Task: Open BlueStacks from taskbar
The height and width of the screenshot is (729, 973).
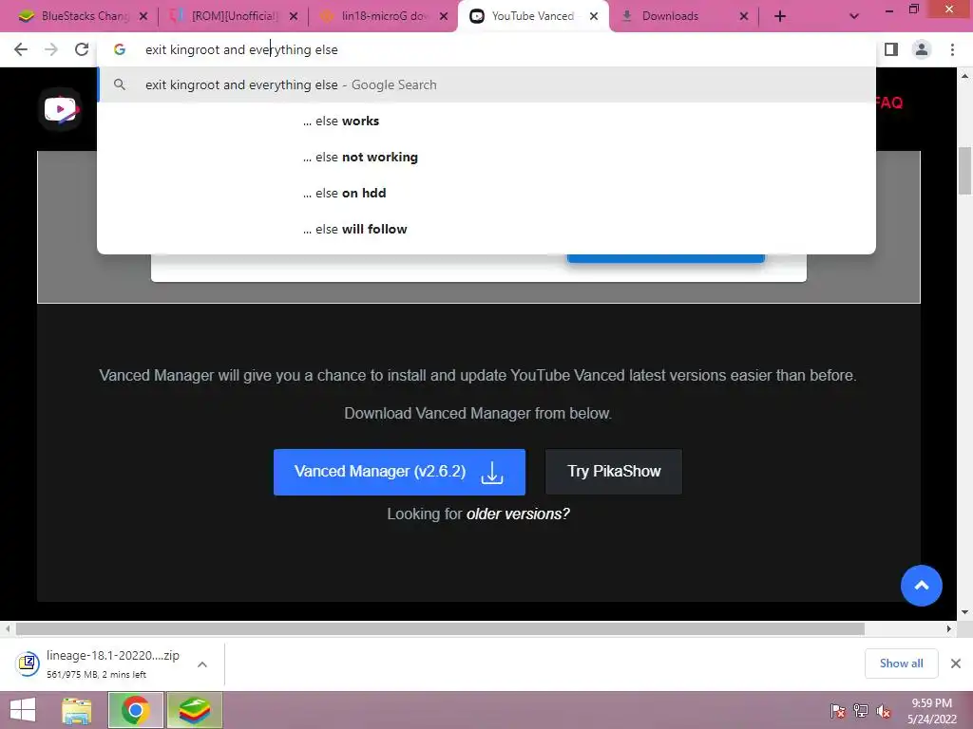Action: point(194,710)
